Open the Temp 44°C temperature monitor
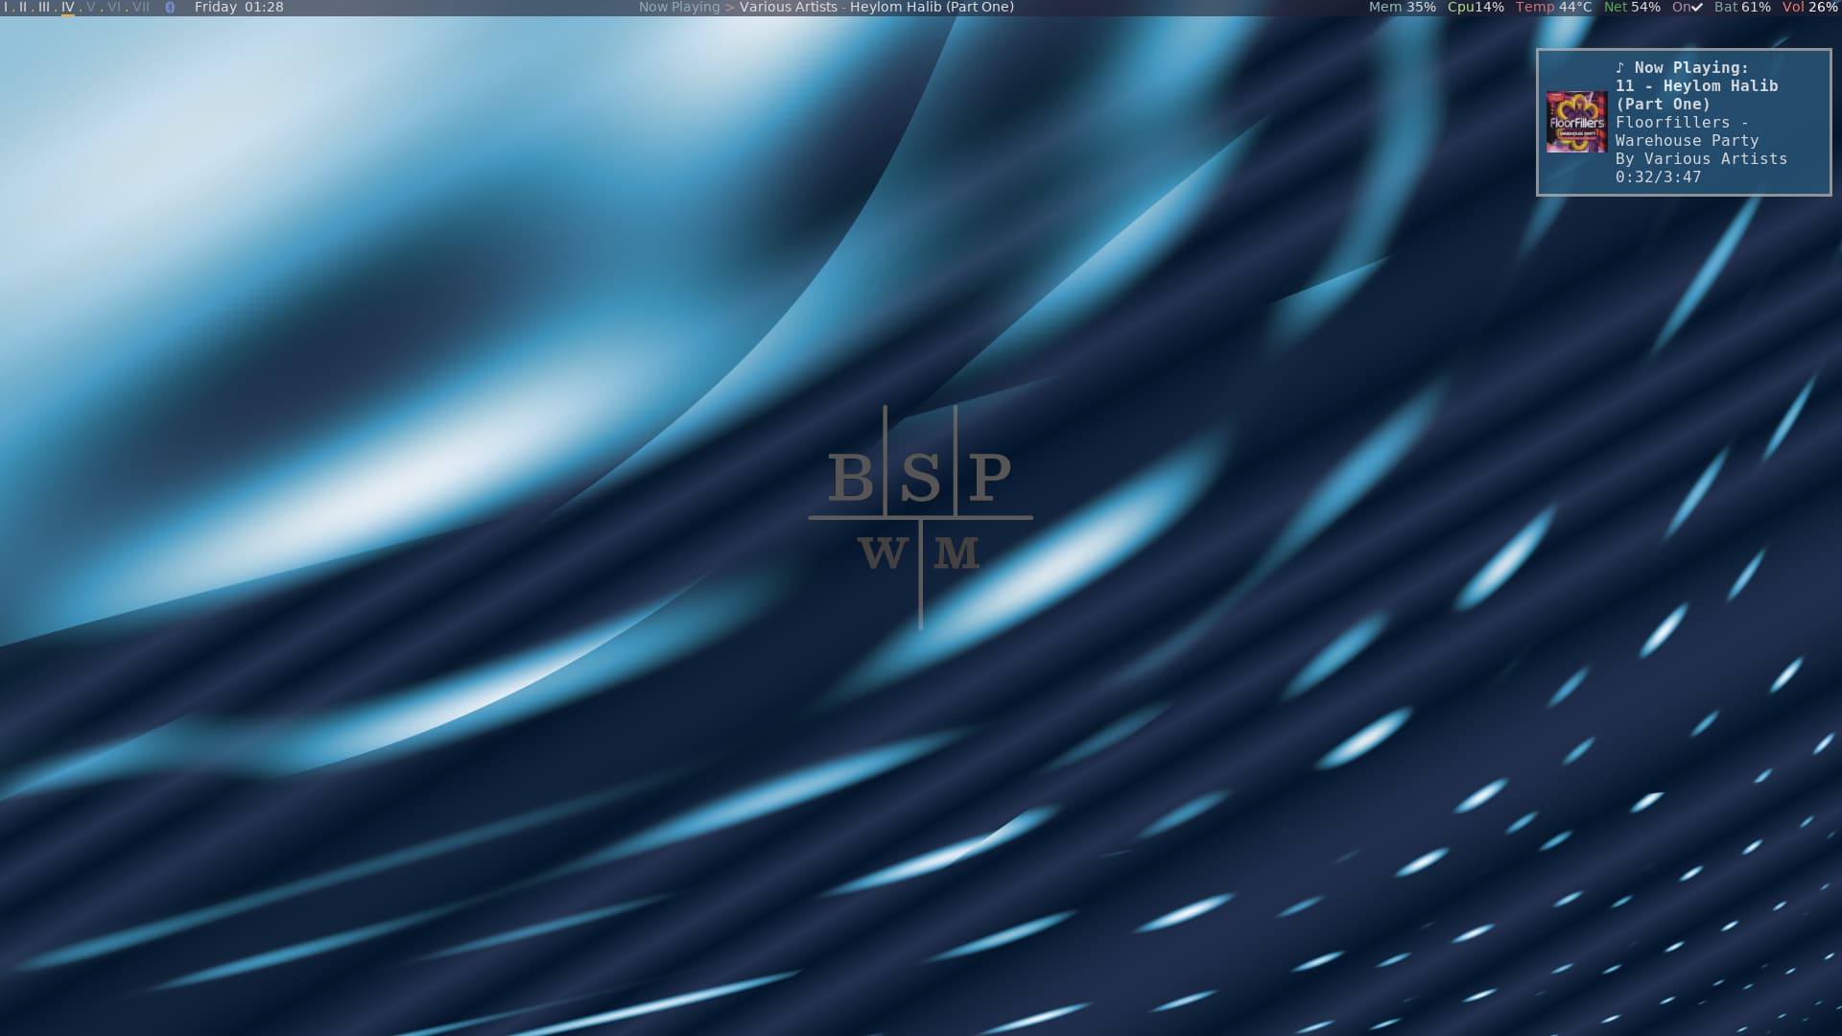The width and height of the screenshot is (1842, 1036). pos(1552,8)
